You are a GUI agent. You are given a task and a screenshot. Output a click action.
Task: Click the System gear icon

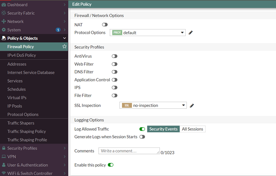(4, 30)
